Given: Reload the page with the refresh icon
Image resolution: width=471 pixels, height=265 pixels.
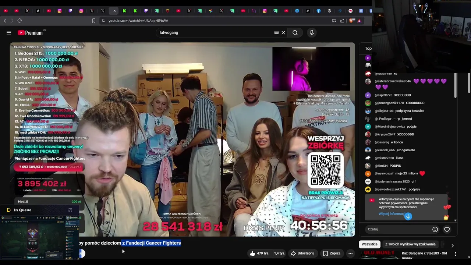Looking at the screenshot, I should coord(20,21).
